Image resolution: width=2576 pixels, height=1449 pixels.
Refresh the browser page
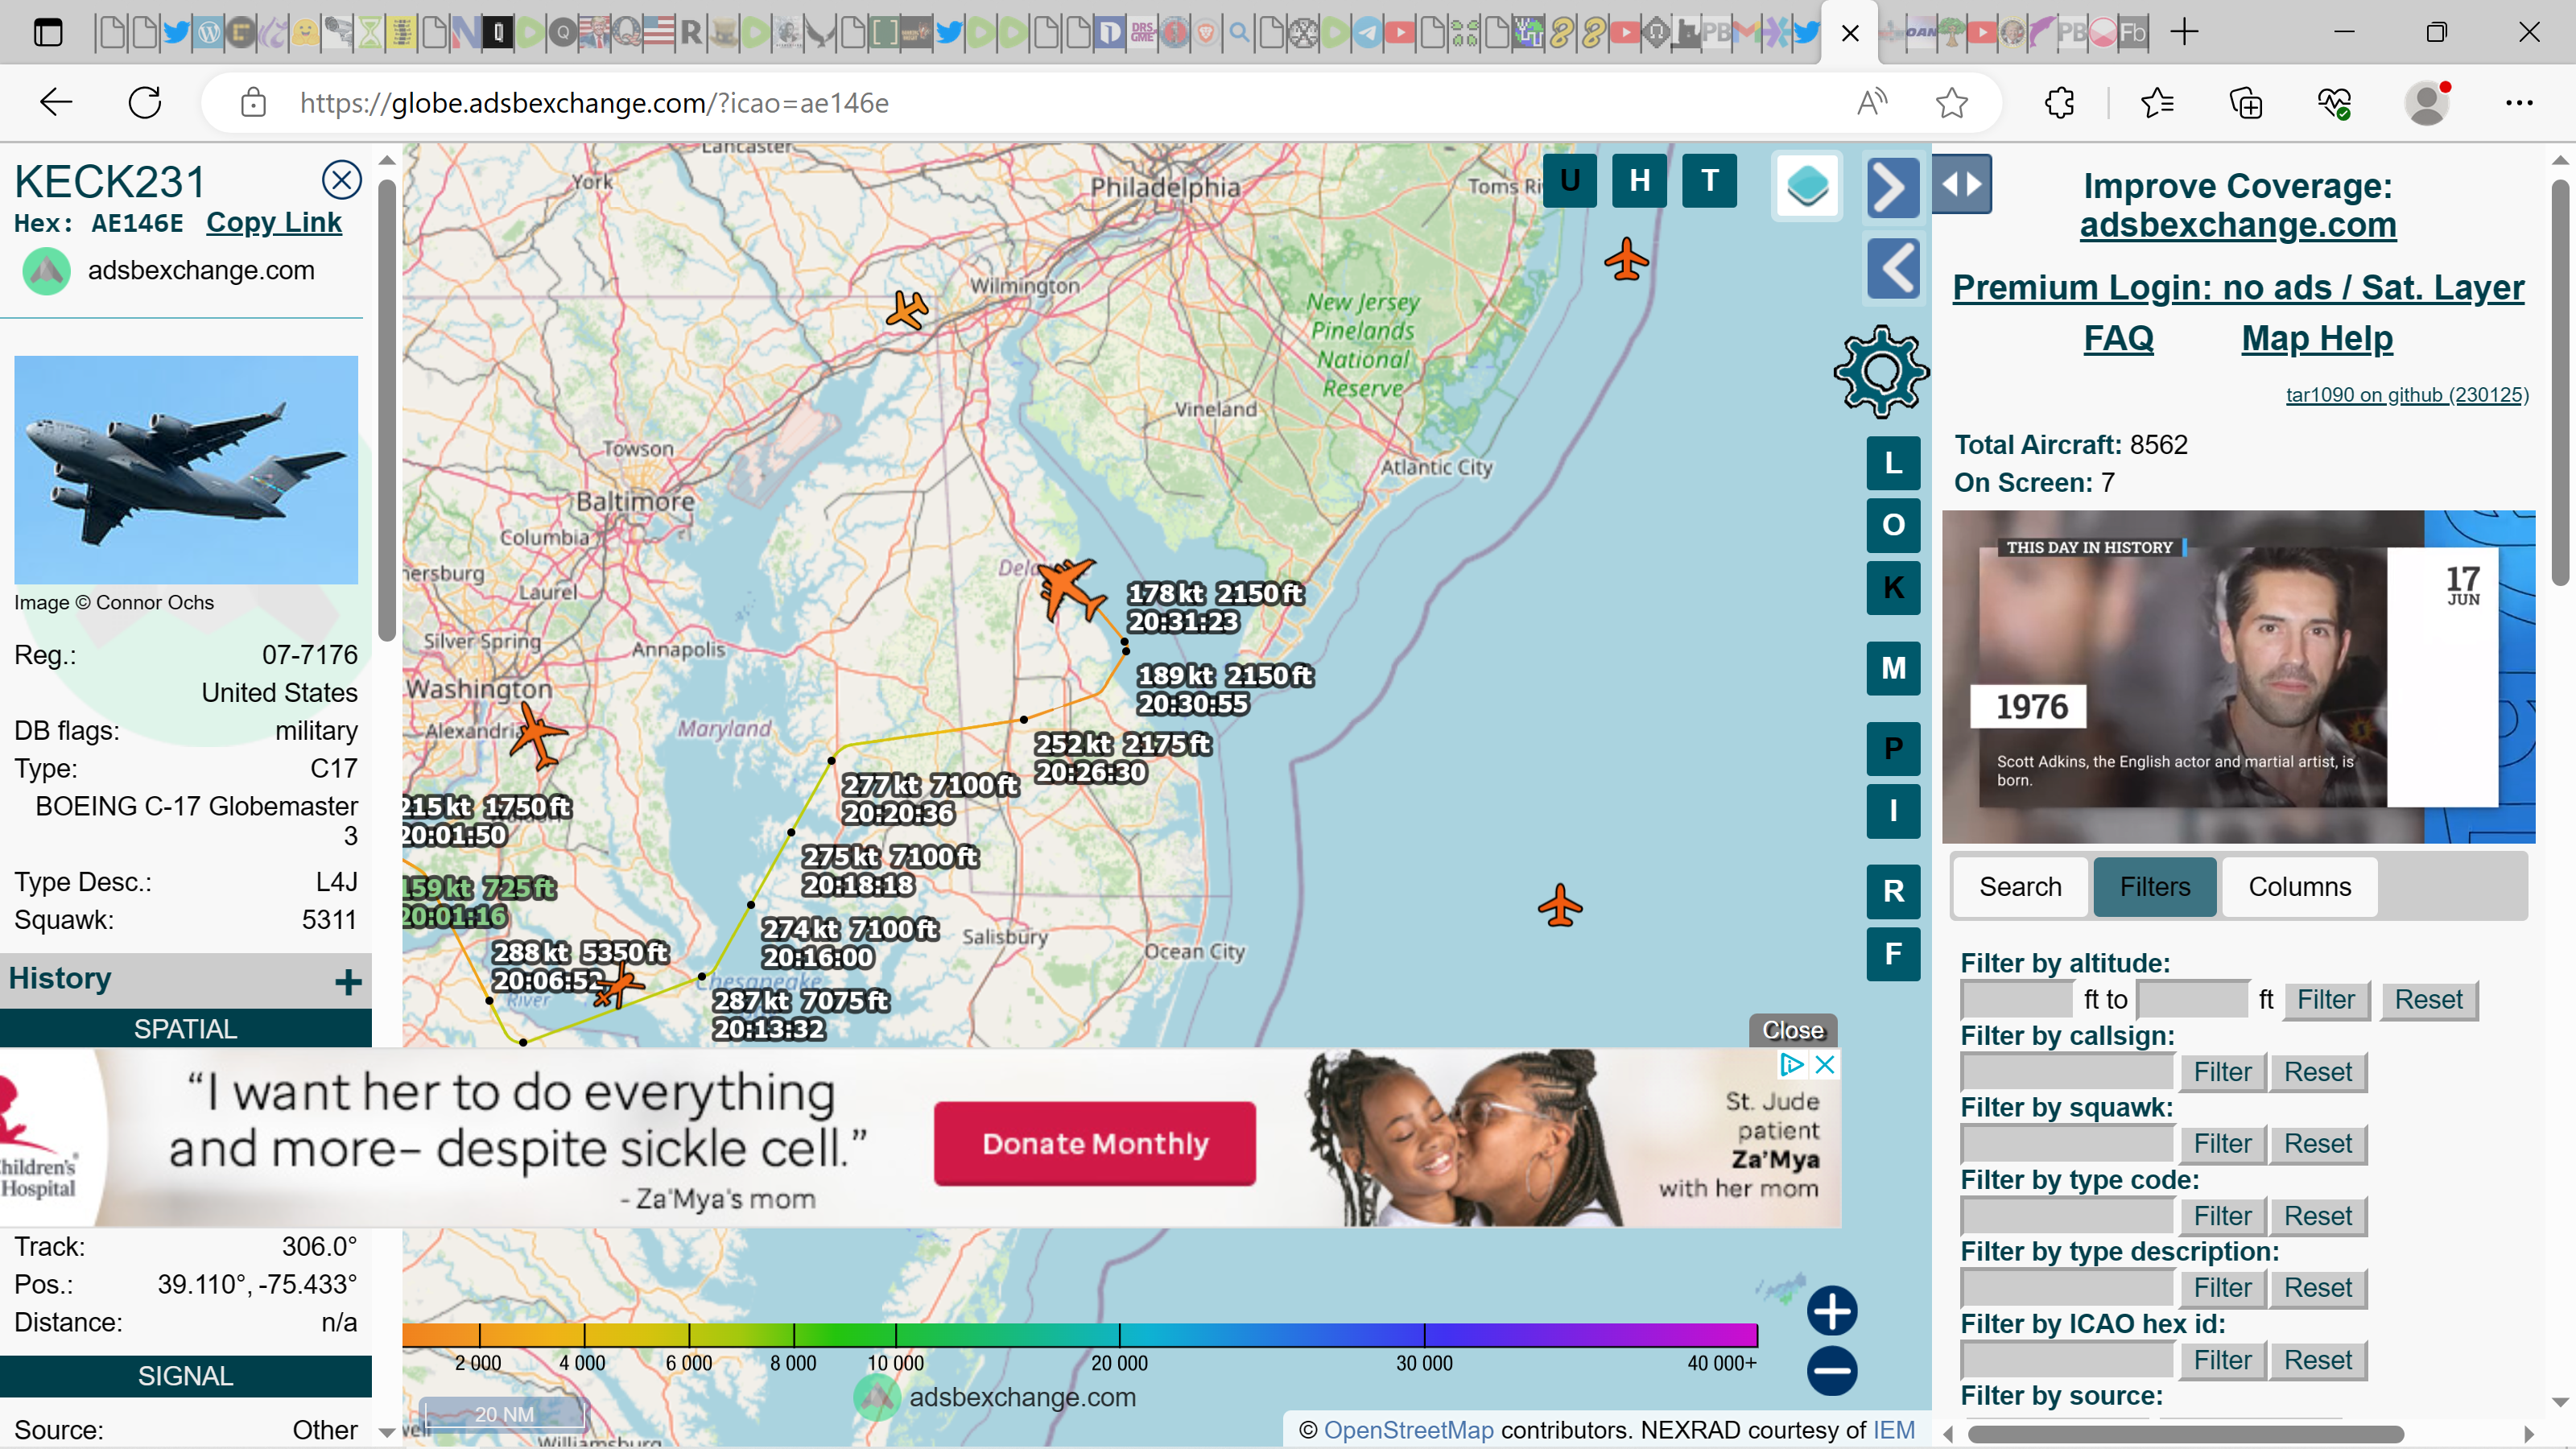145,102
